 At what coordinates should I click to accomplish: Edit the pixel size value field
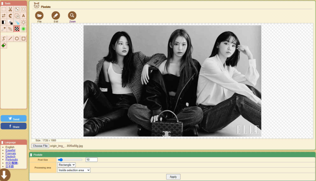[x=91, y=159]
